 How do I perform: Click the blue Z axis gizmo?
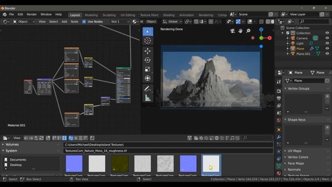tap(261, 30)
